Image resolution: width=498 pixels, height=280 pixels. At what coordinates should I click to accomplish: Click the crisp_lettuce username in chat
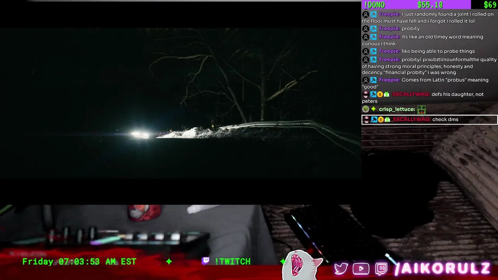point(397,109)
